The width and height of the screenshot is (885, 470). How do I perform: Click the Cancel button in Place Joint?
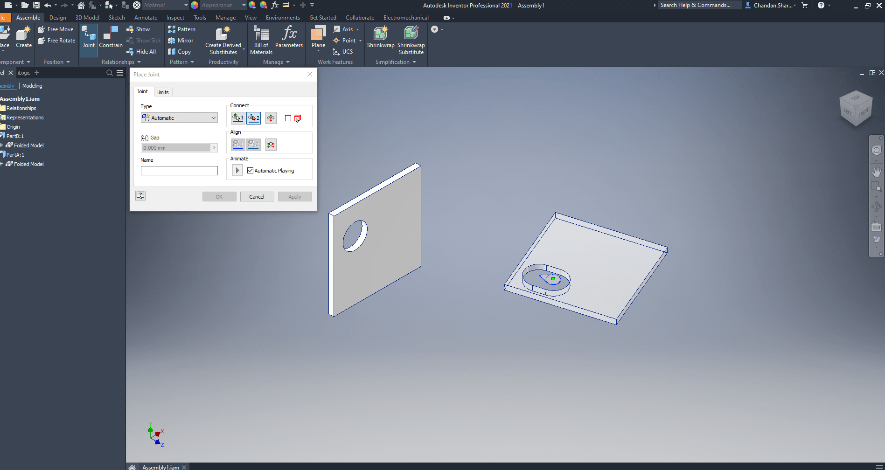pos(257,196)
